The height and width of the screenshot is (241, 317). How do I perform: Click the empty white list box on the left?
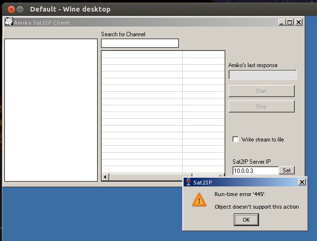point(51,110)
